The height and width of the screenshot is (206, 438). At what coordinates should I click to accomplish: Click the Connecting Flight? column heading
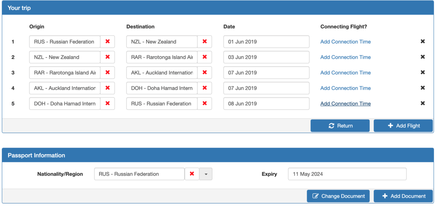click(343, 27)
